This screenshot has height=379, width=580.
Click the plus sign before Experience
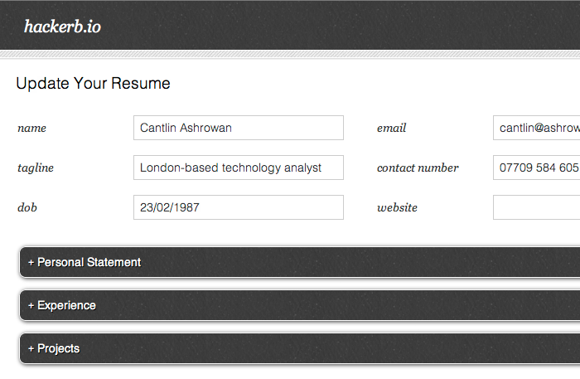31,306
